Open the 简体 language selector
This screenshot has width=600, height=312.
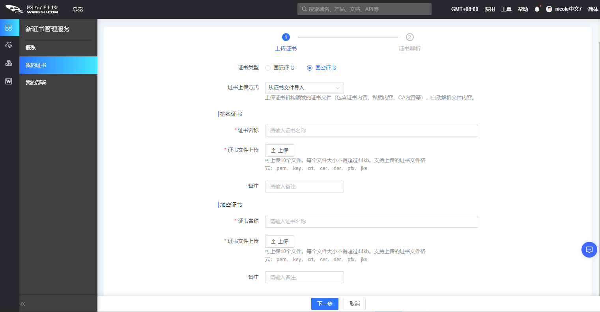(x=593, y=9)
